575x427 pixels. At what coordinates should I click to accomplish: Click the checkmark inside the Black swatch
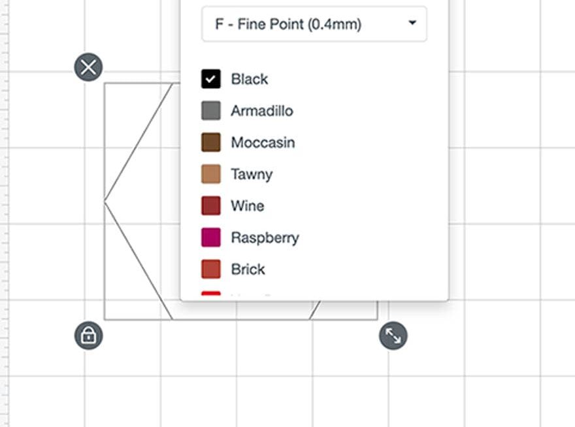[210, 78]
